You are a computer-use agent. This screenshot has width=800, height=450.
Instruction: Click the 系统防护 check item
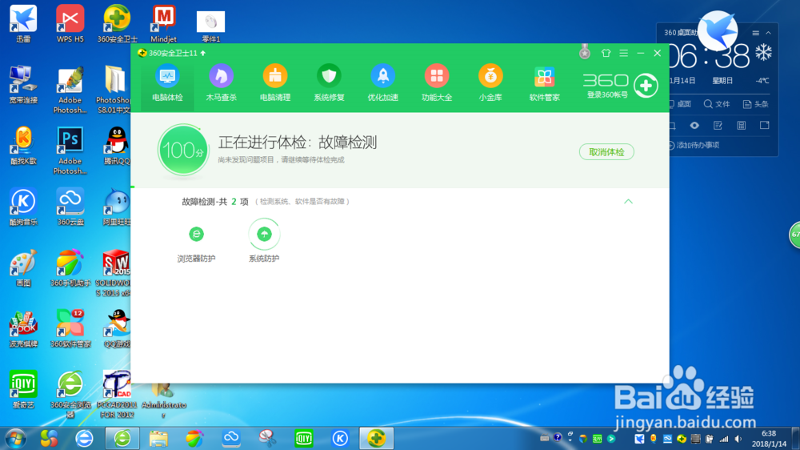tap(264, 241)
